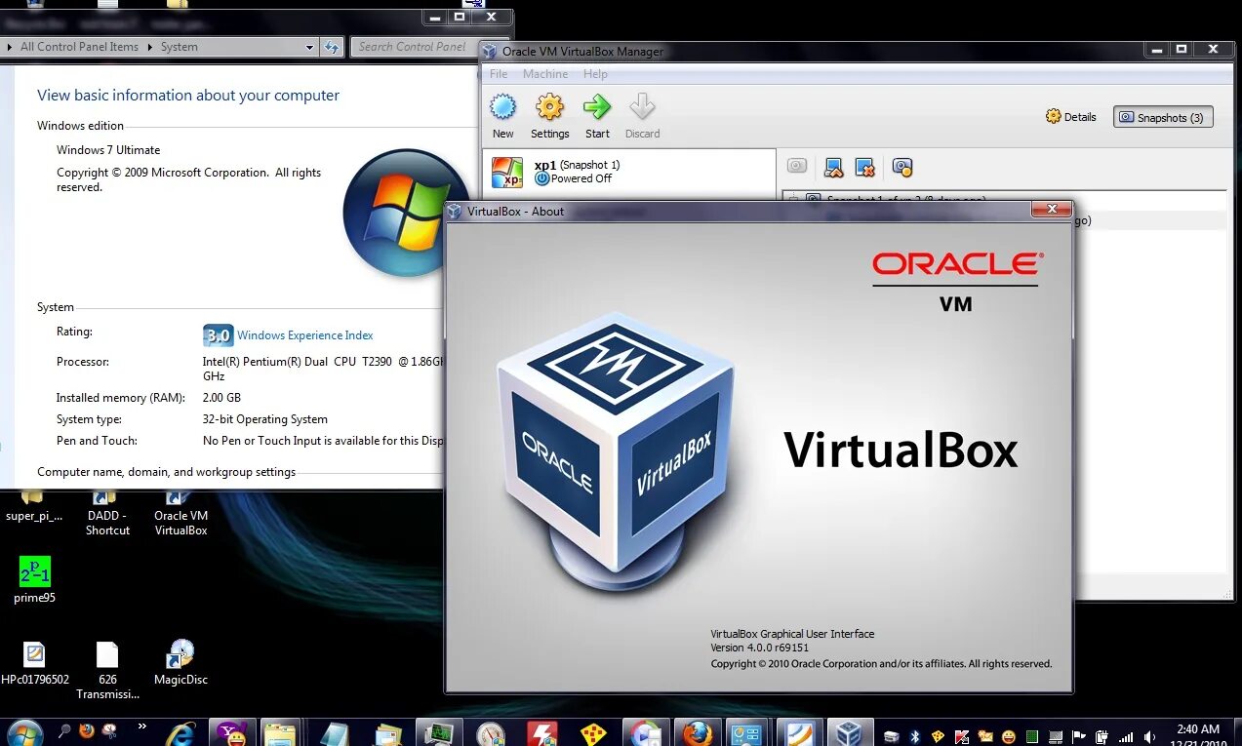Open the Windows Experience Index link
This screenshot has width=1242, height=746.
pos(305,335)
